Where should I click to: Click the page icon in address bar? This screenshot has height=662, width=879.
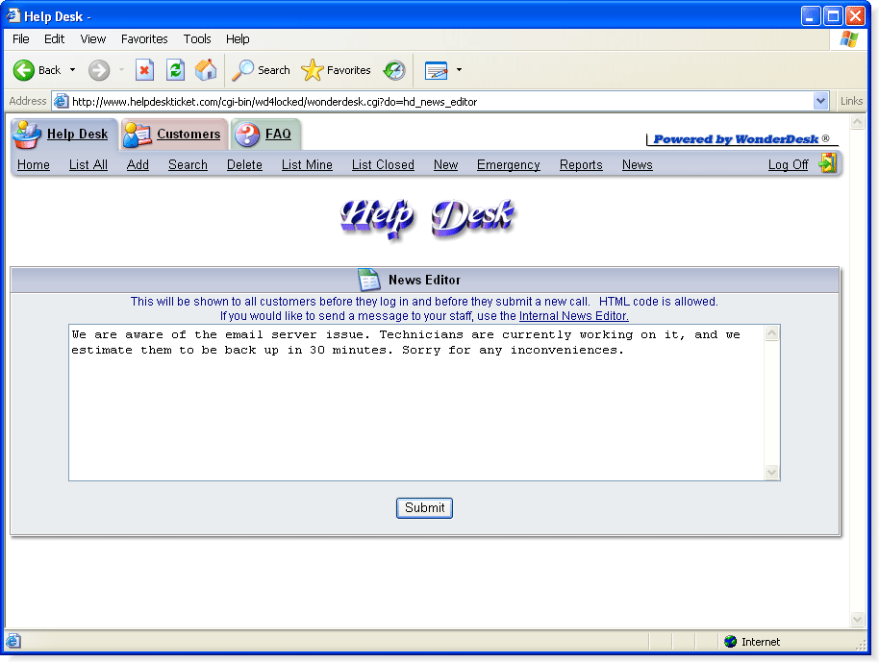coord(62,102)
